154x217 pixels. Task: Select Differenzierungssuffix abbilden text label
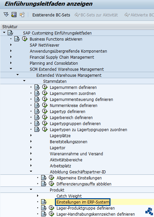click(84, 184)
